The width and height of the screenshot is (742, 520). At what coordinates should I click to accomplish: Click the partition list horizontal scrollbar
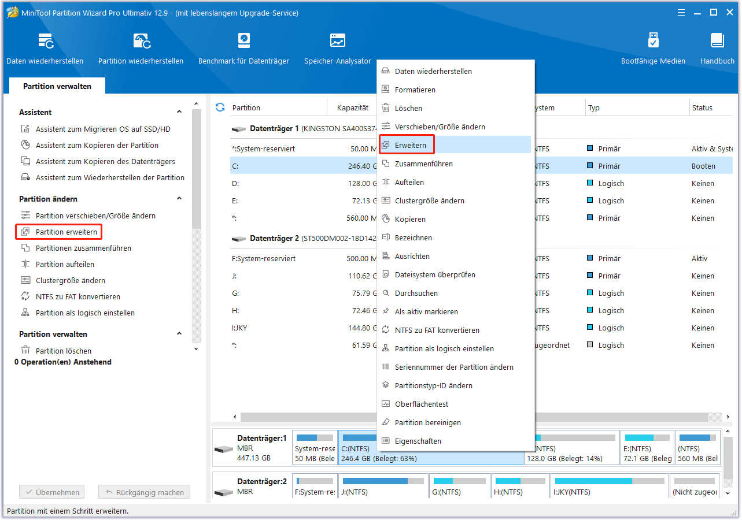tap(474, 417)
